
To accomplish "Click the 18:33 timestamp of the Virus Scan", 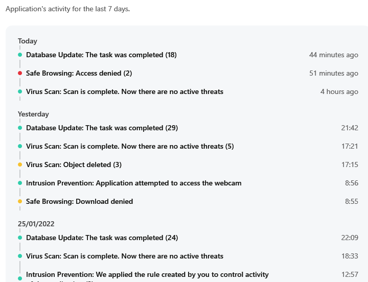I will tap(350, 256).
